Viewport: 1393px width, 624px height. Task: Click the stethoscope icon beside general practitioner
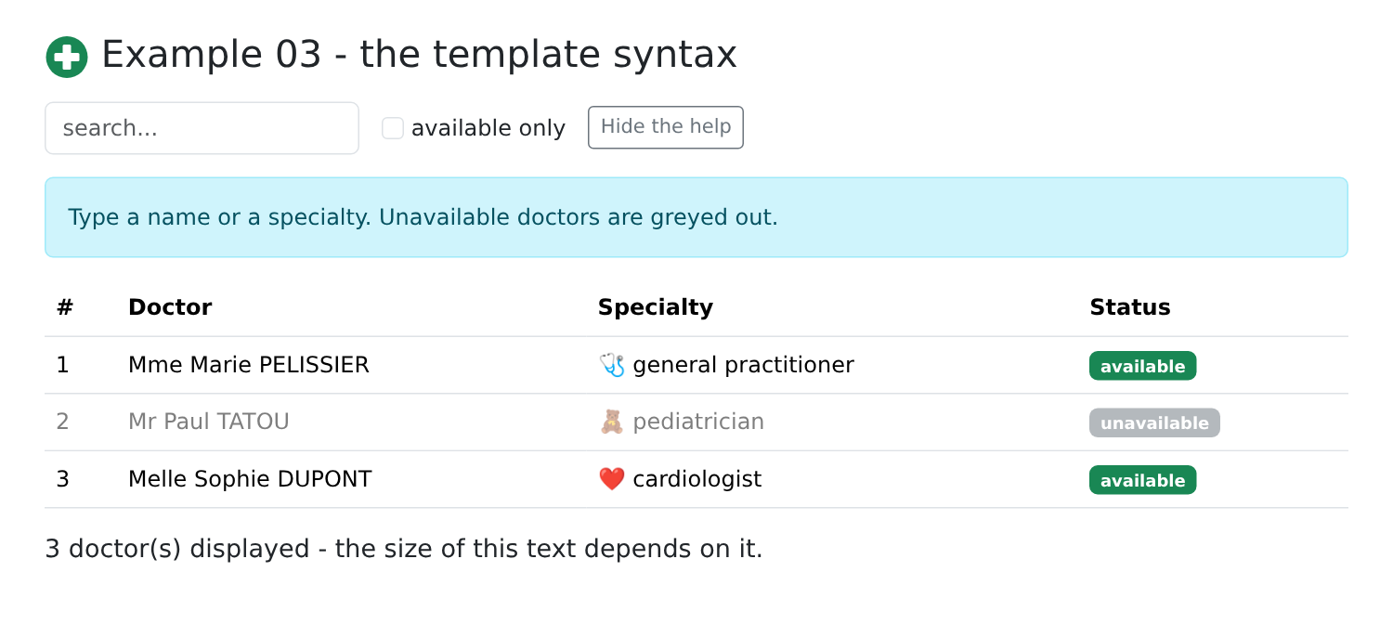point(612,365)
